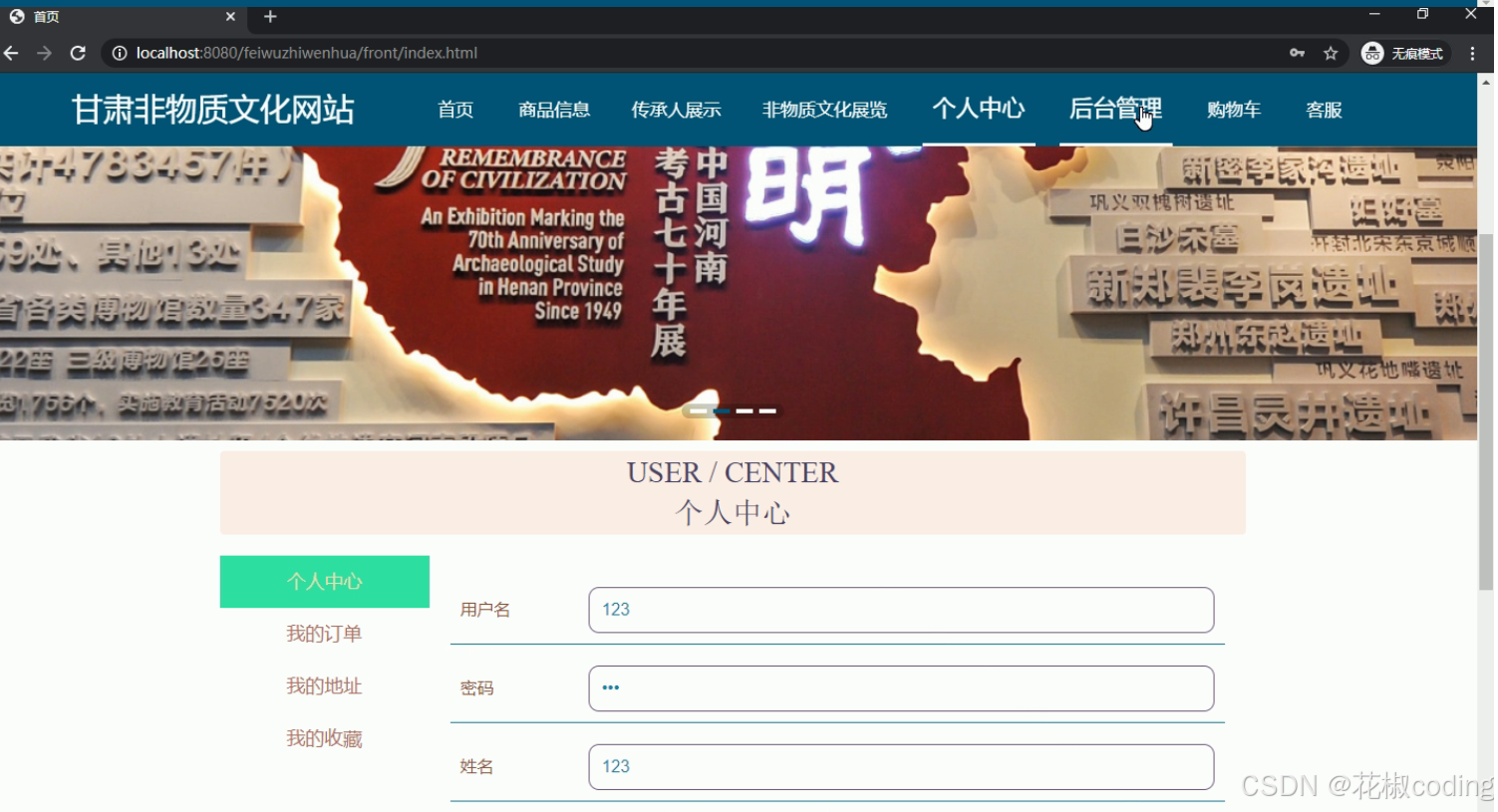The width and height of the screenshot is (1498, 812).
Task: Click the 个人中心 heading under USER / CENTER
Action: tap(733, 513)
